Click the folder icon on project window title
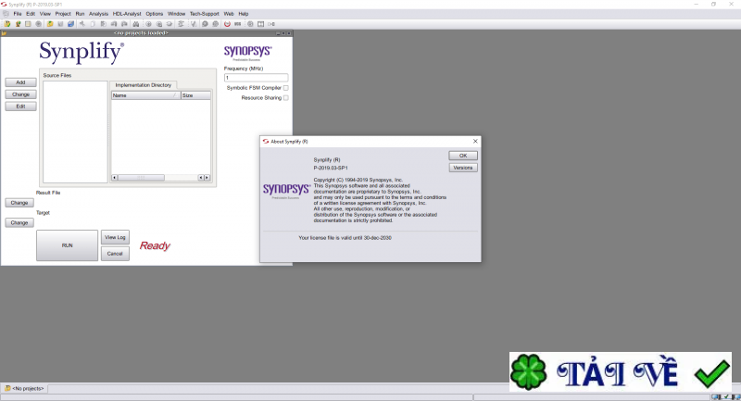 [4, 33]
